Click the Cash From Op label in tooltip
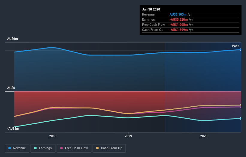Screen dimensions: 246x157 (153, 30)
